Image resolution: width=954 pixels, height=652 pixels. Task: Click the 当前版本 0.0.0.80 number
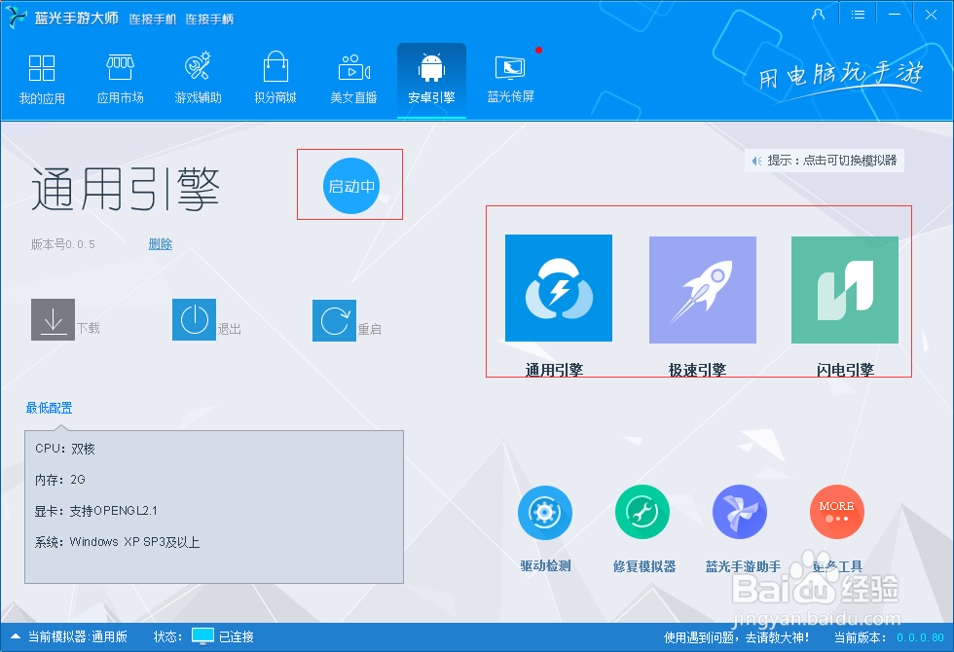click(920, 637)
